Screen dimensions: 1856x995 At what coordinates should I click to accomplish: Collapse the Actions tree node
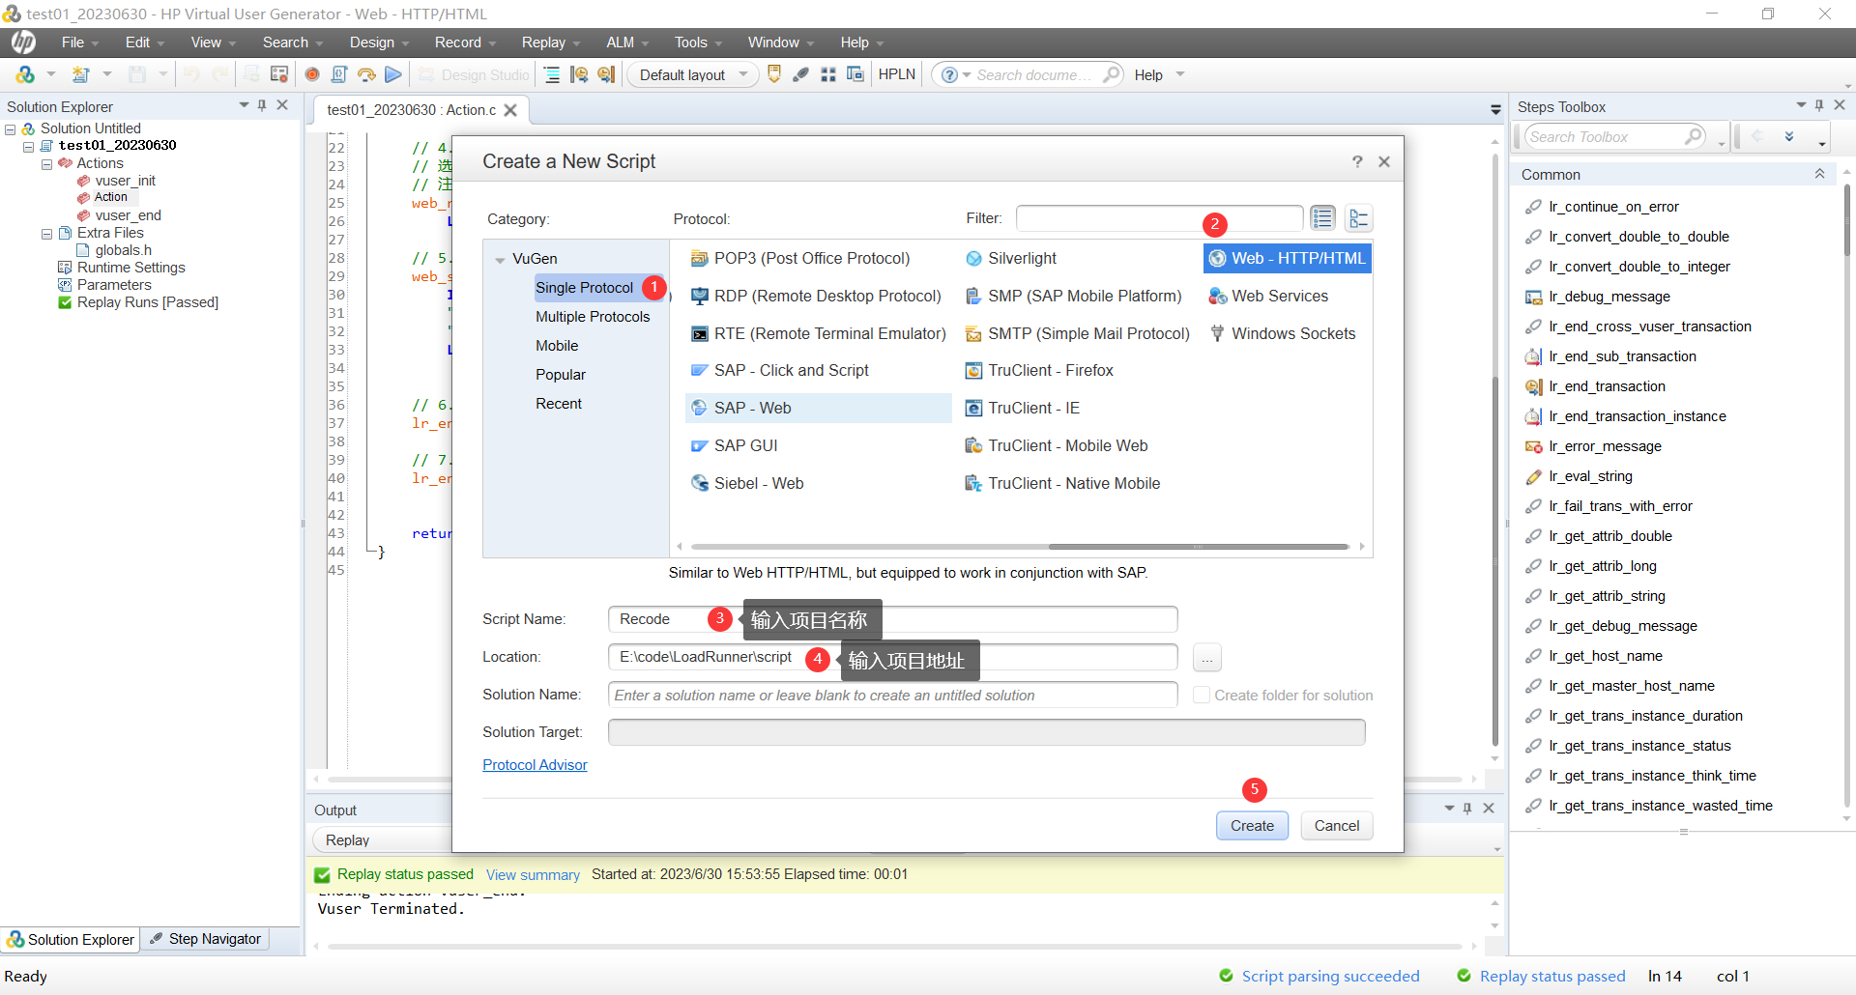tap(46, 164)
